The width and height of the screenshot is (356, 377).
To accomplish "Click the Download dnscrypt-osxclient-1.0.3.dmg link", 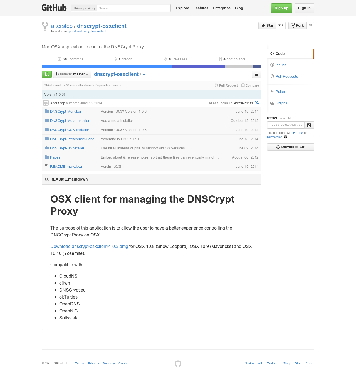I will pyautogui.click(x=89, y=247).
